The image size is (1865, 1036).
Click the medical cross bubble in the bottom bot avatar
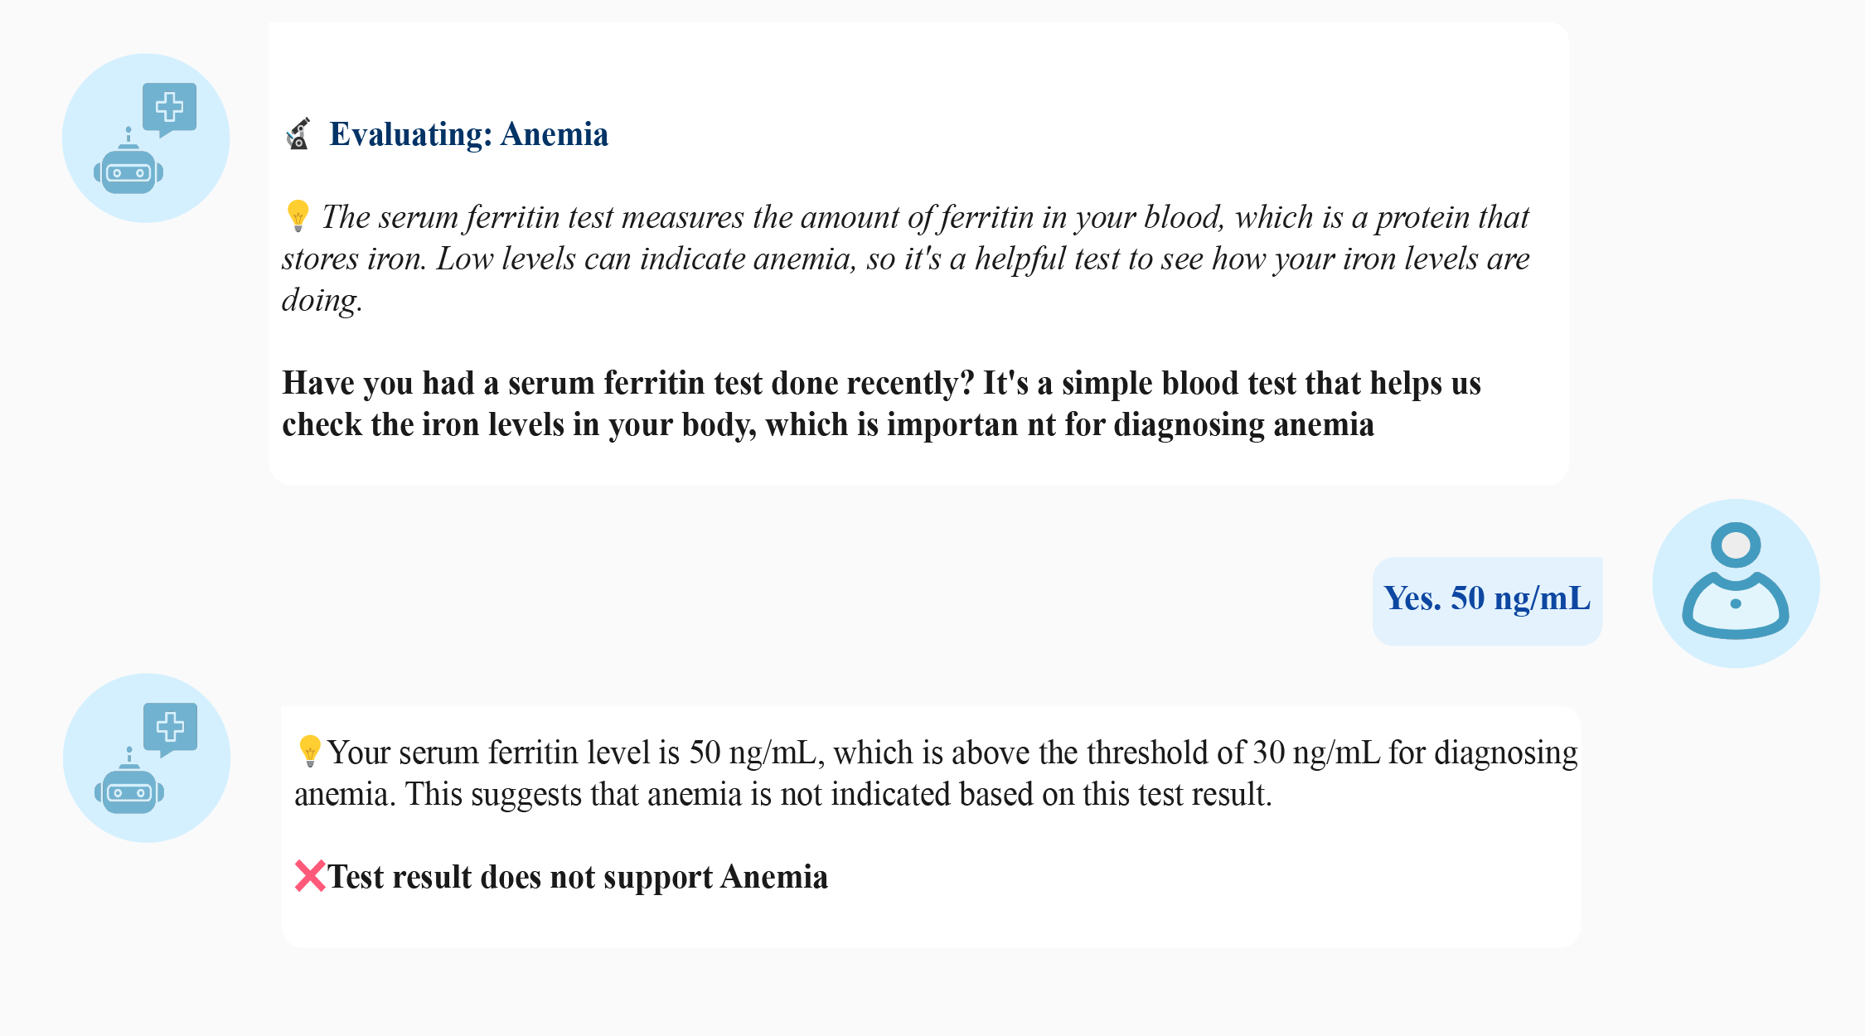[171, 728]
